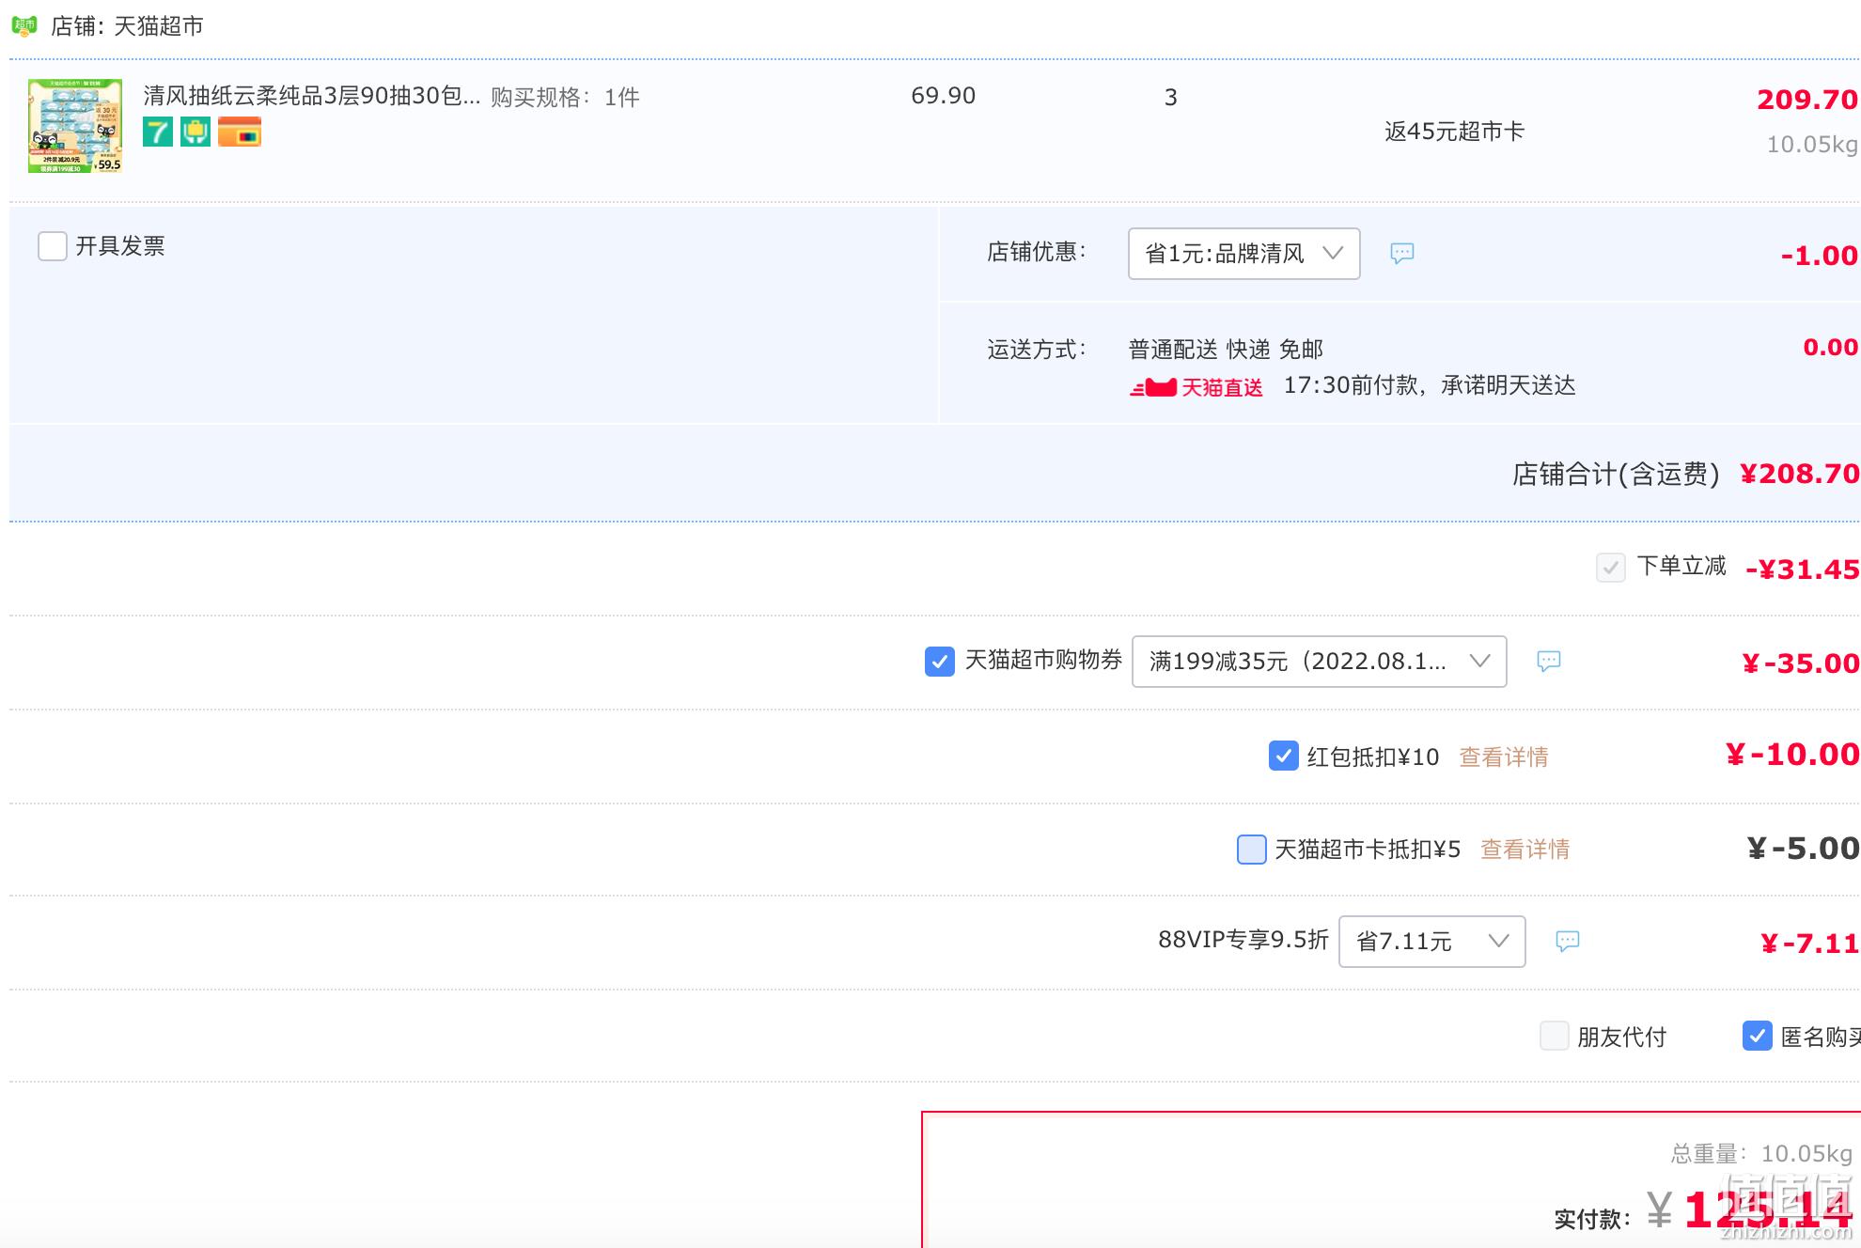The image size is (1861, 1248).
Task: Open the 满199减35元 coupon dropdown
Action: (x=1320, y=662)
